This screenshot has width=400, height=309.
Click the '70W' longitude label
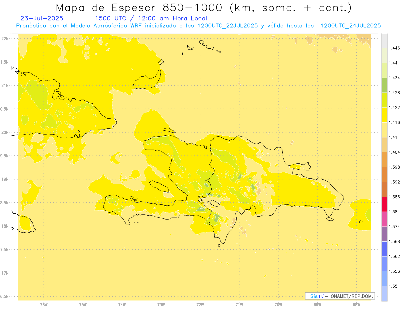[x=278, y=305]
